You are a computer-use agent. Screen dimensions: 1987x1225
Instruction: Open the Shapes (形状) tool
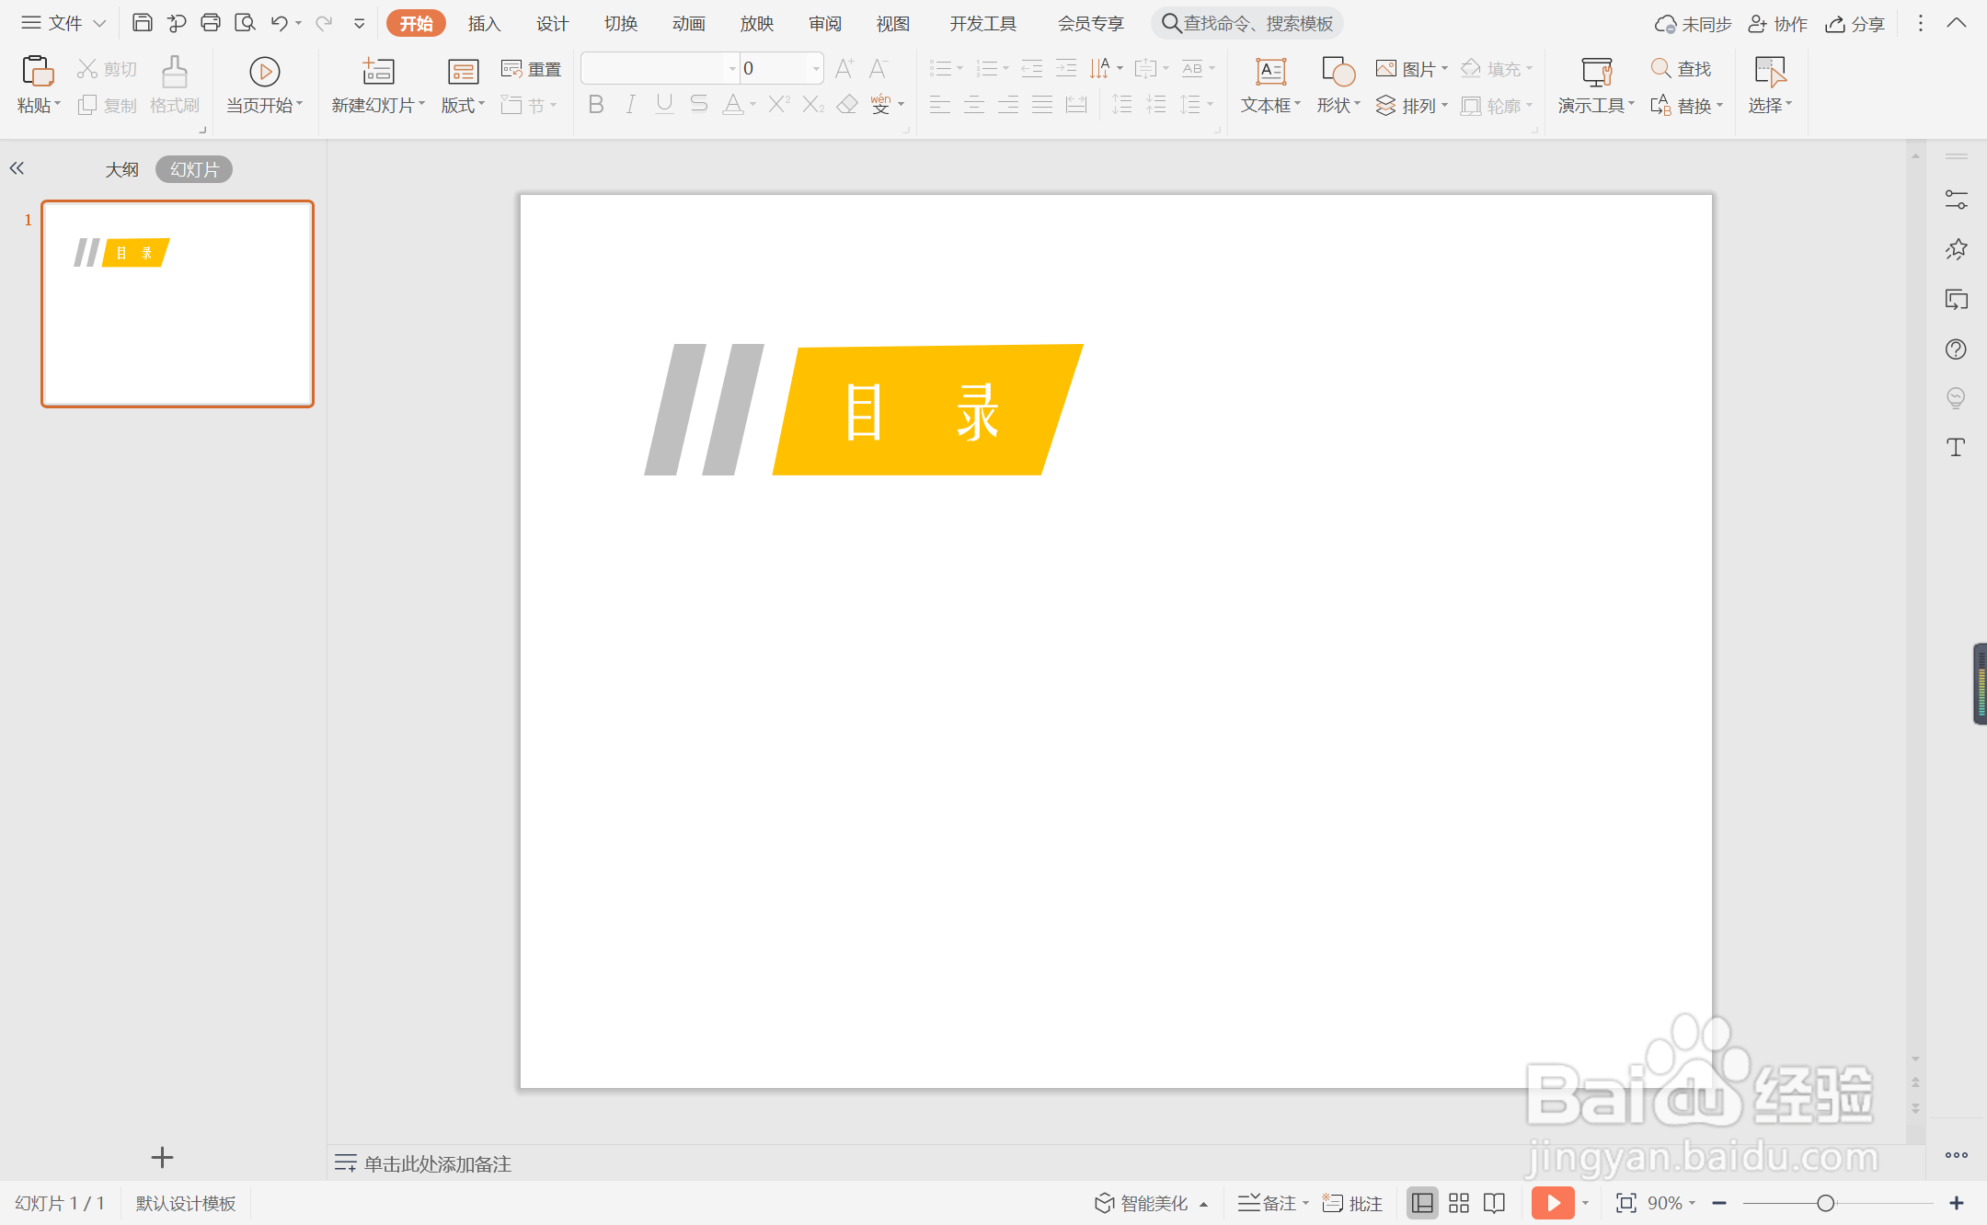coord(1338,73)
